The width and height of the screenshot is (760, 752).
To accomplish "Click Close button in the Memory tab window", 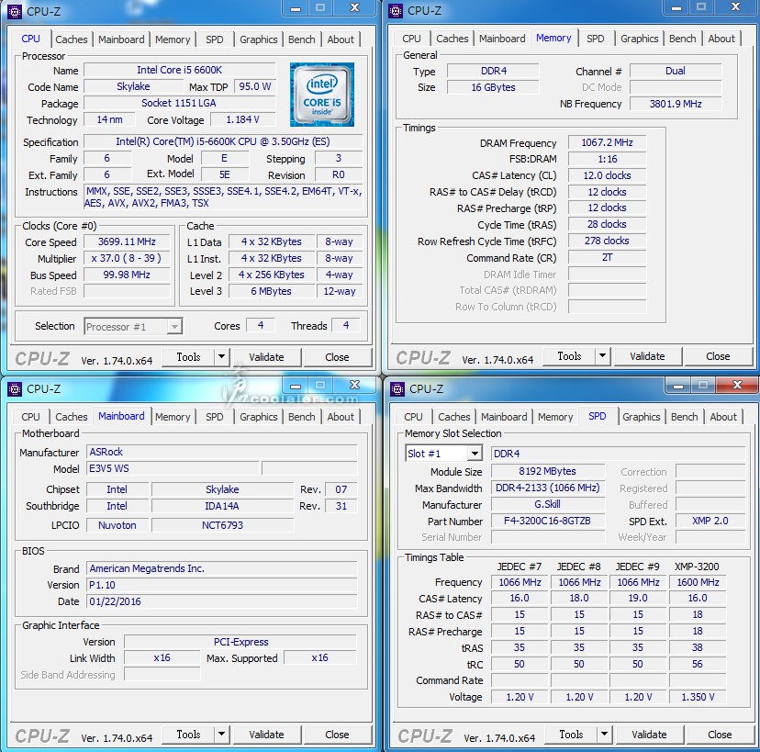I will pyautogui.click(x=718, y=356).
